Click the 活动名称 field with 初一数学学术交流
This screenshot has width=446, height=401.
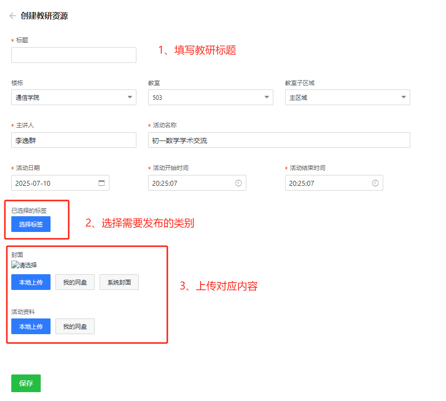coord(279,140)
